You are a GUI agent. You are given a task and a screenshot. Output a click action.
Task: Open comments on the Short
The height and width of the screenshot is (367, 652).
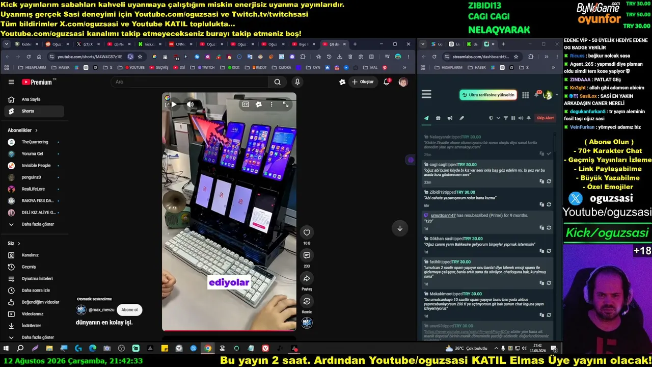[x=307, y=255]
